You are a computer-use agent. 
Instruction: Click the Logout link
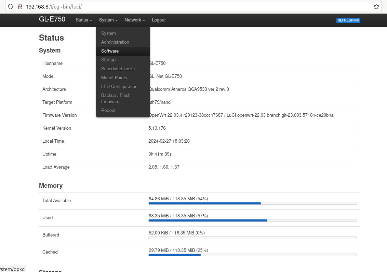[x=159, y=20]
